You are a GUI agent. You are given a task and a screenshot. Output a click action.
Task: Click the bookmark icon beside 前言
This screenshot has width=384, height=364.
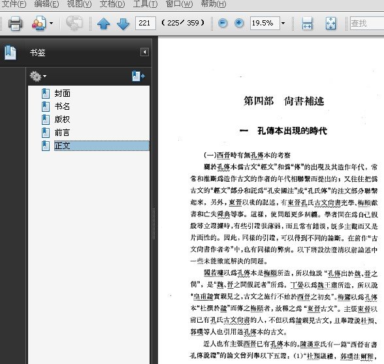46,133
